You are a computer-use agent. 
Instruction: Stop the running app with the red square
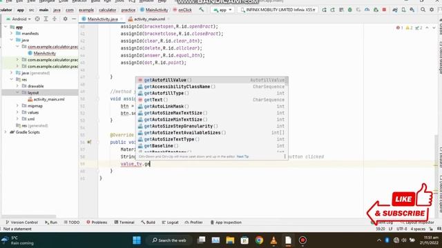pos(384,10)
